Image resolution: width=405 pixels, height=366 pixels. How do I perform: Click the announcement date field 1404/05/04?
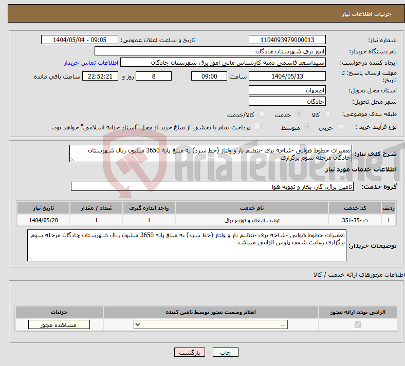[x=80, y=40]
